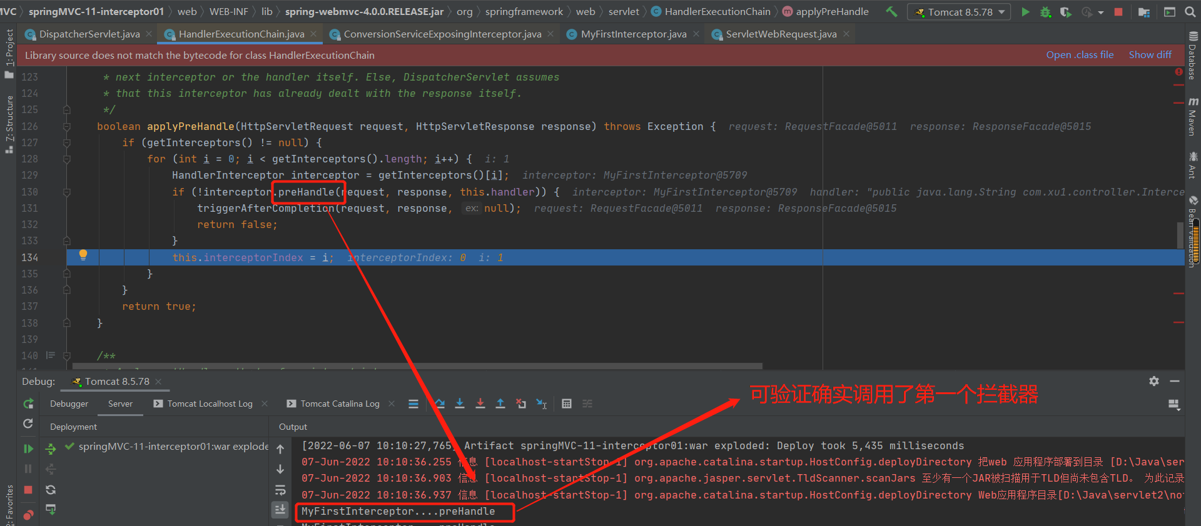Run with coverage using the shield icon
Screen dimensions: 1201x526
click(x=1065, y=11)
